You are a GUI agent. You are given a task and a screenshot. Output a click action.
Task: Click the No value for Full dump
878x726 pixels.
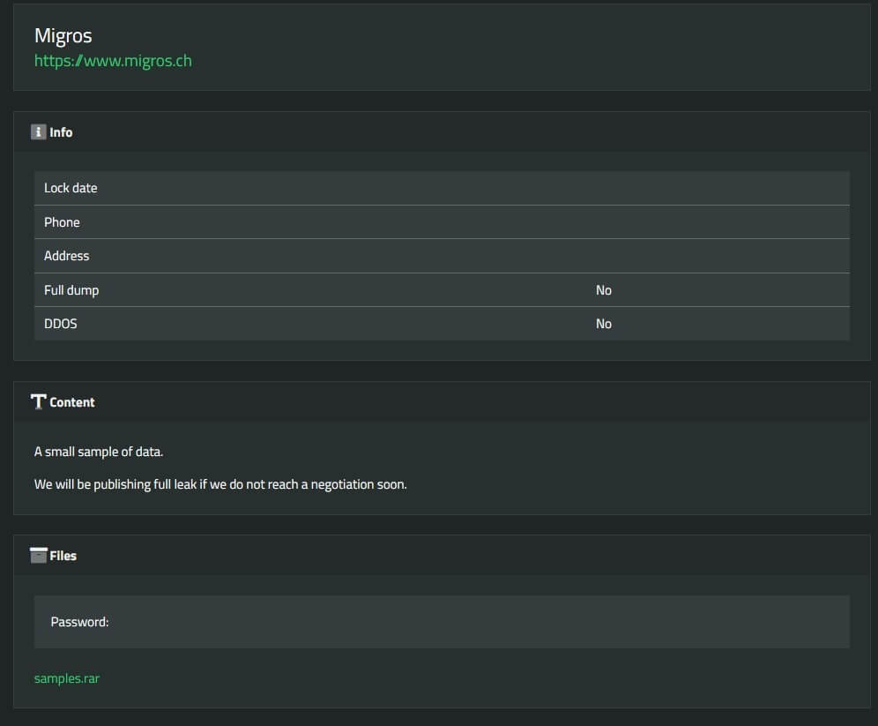tap(603, 289)
